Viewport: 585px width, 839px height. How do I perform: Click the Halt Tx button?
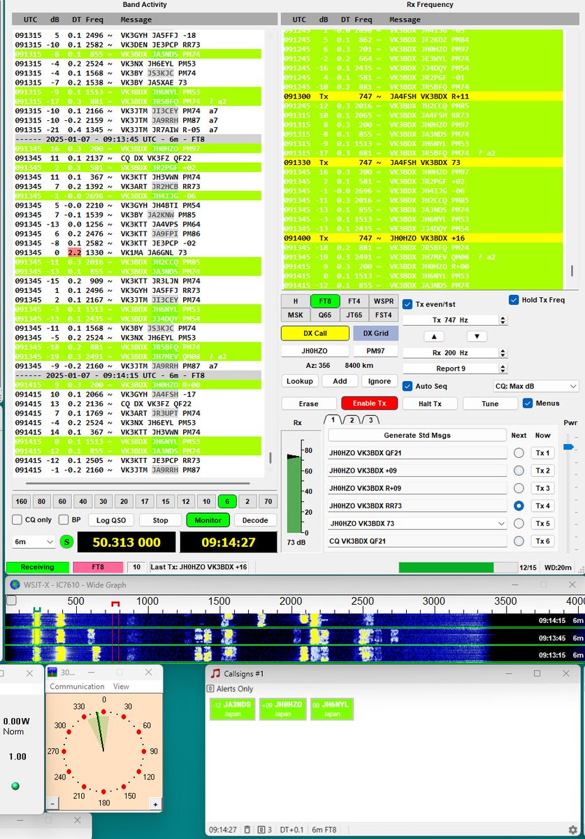(x=430, y=403)
